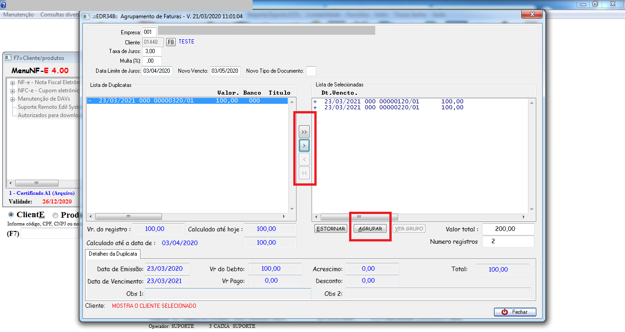Click the Fechar power icon button
The image size is (625, 332).
pyautogui.click(x=515, y=312)
